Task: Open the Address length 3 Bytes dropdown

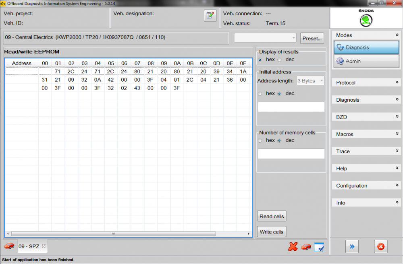Action: 310,81
